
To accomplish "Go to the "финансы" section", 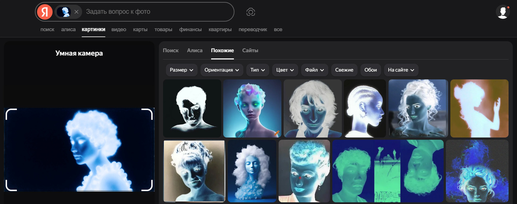I will (190, 30).
